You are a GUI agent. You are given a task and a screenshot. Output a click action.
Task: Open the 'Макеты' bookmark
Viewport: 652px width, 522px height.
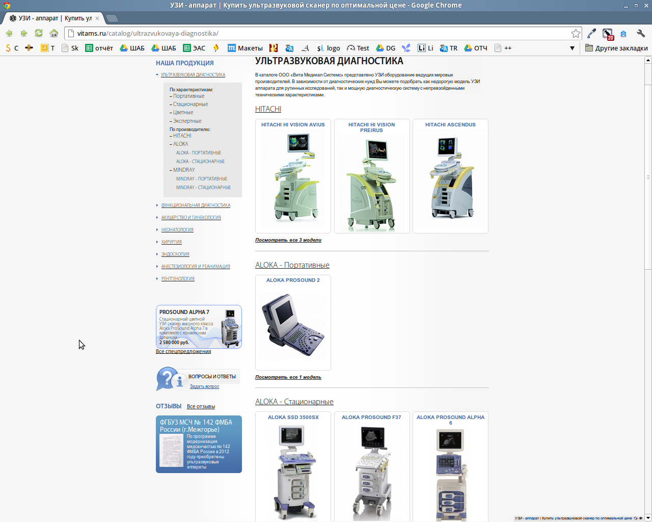click(x=245, y=48)
